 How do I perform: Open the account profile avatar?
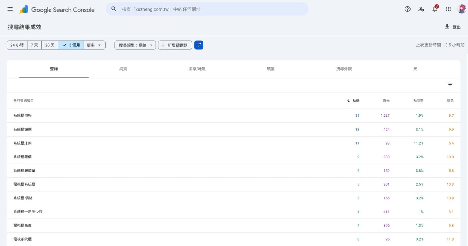(462, 9)
